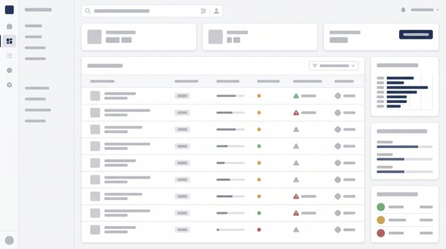Click the dropdown chevron in the table filter

[353, 66]
